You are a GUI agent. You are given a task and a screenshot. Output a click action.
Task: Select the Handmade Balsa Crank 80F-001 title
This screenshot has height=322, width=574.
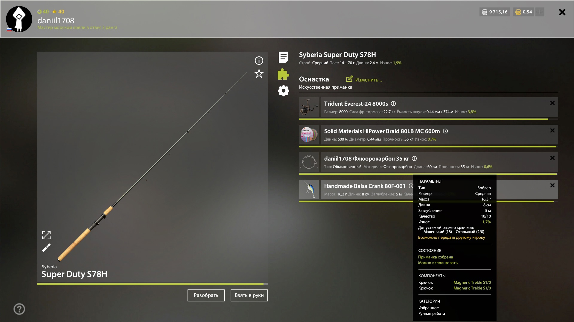click(x=365, y=186)
